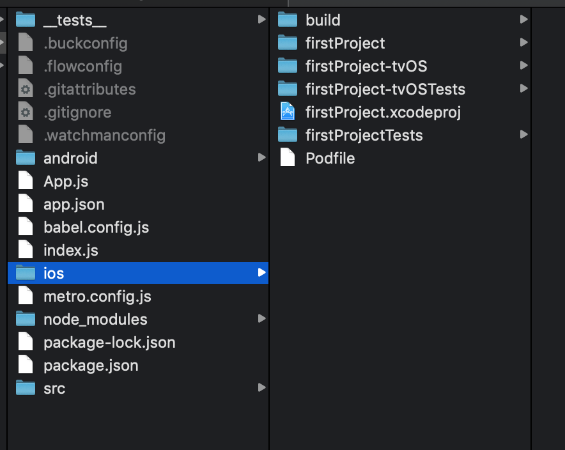The width and height of the screenshot is (565, 450).
Task: Click the firstProject.xcodeproj Xcode file icon
Action: 288,112
